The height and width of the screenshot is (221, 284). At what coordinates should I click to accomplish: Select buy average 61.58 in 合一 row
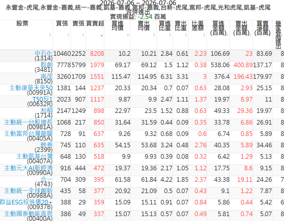click(123, 179)
